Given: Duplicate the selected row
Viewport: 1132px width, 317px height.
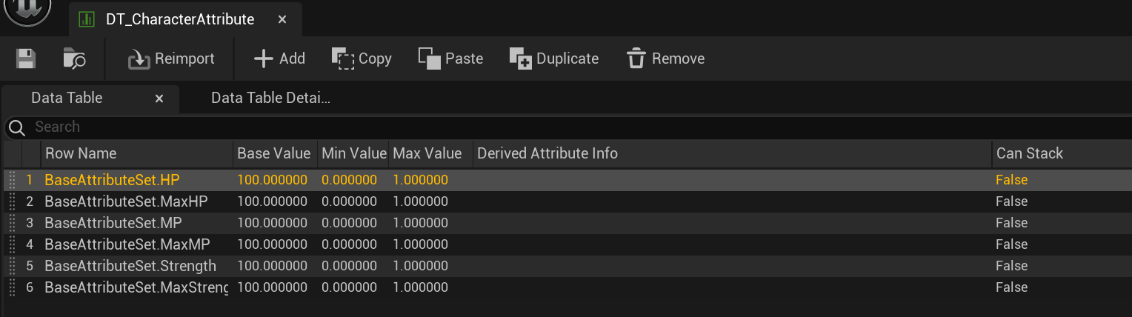Looking at the screenshot, I should (x=554, y=59).
